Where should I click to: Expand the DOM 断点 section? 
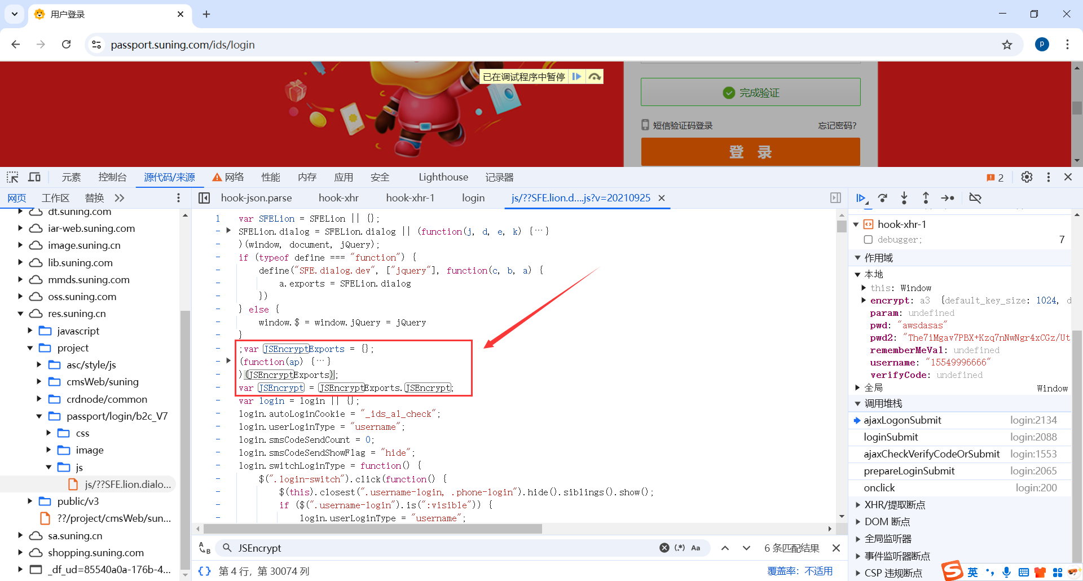(857, 522)
